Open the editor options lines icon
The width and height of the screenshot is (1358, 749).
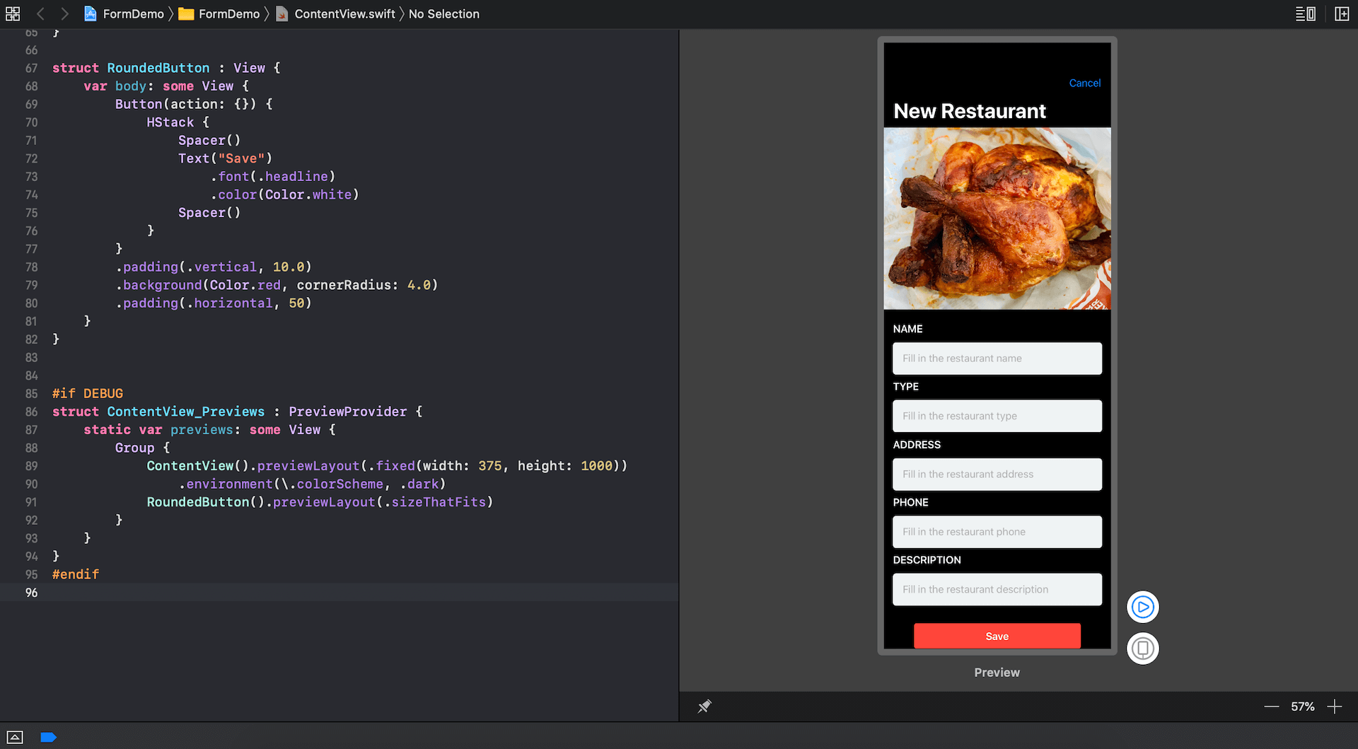coord(1305,13)
